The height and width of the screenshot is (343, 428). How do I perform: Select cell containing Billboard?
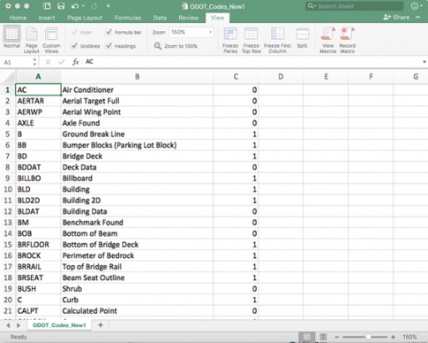click(x=137, y=179)
